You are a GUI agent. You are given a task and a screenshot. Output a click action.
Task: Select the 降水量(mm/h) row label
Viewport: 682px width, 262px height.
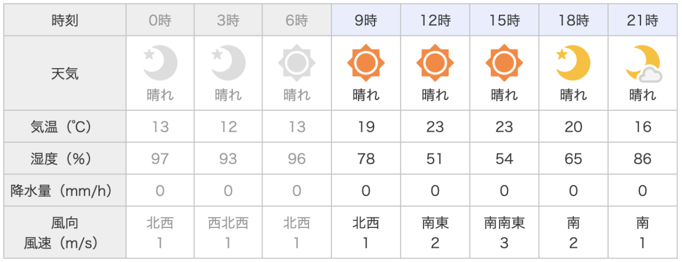pos(65,191)
